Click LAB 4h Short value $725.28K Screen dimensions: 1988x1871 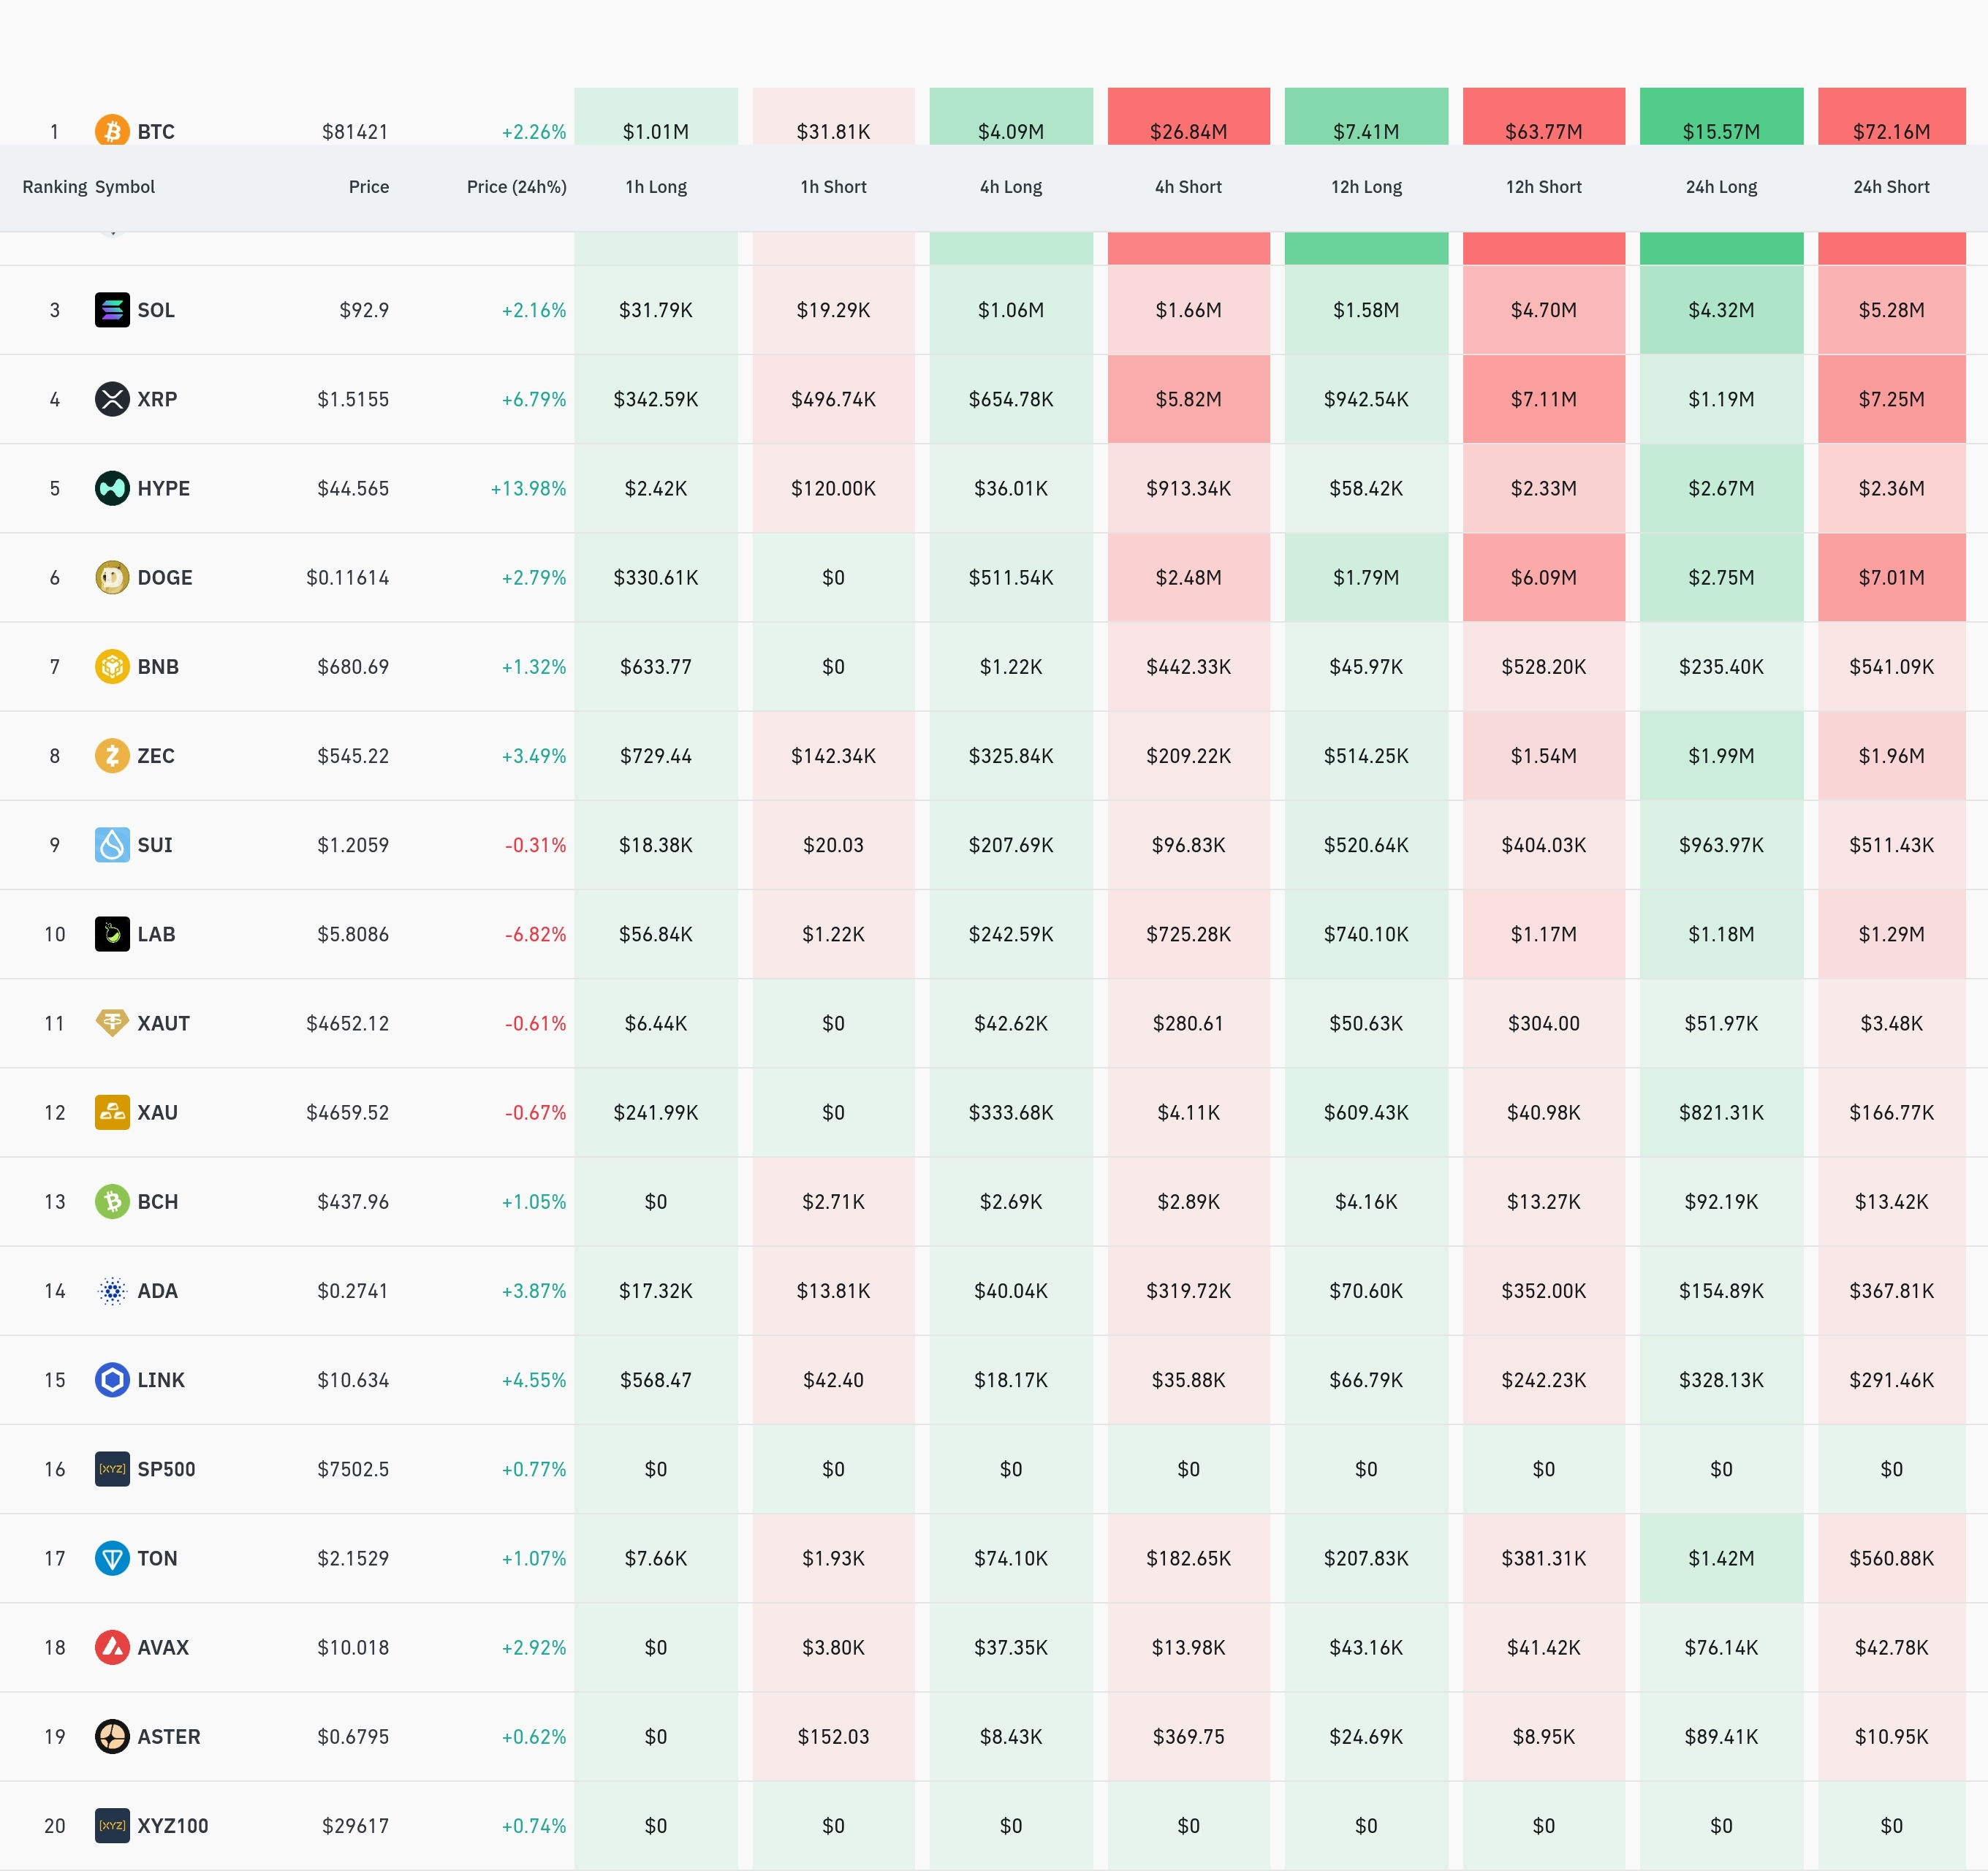pos(1188,934)
